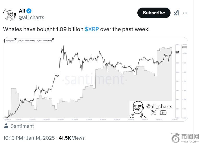199x143 pixels.
Task: Click the tweet timestamp 10:13 PM Jan 14, 2025
Action: tap(29, 138)
